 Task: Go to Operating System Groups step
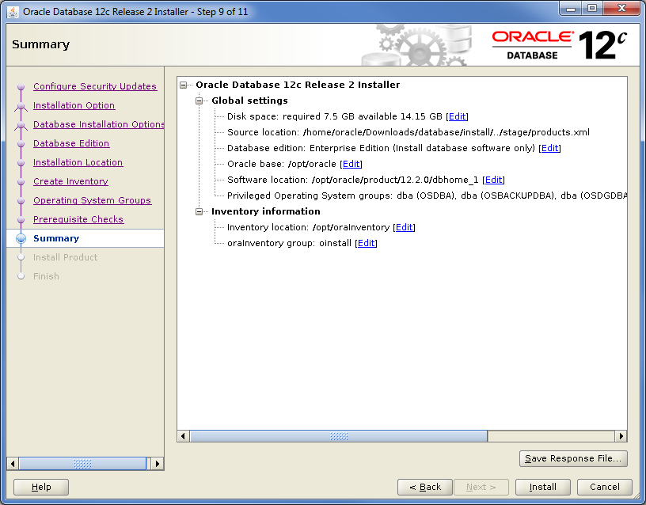tap(92, 200)
